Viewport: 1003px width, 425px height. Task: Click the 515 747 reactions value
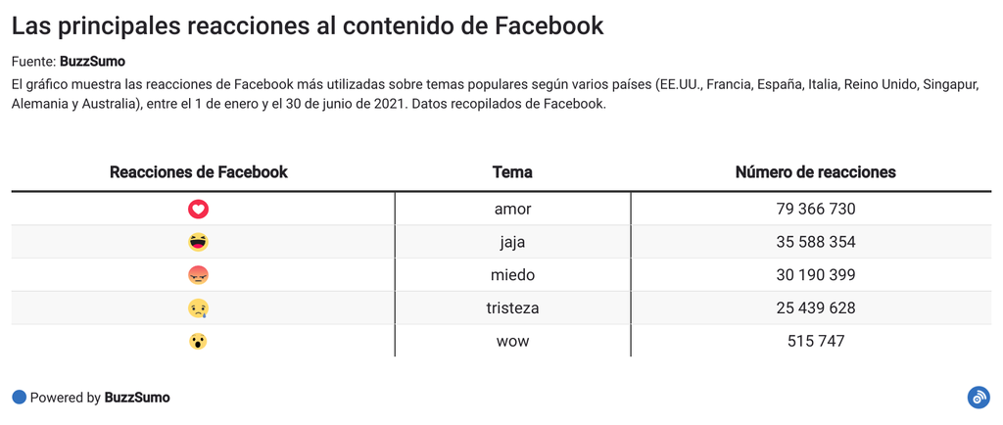815,341
